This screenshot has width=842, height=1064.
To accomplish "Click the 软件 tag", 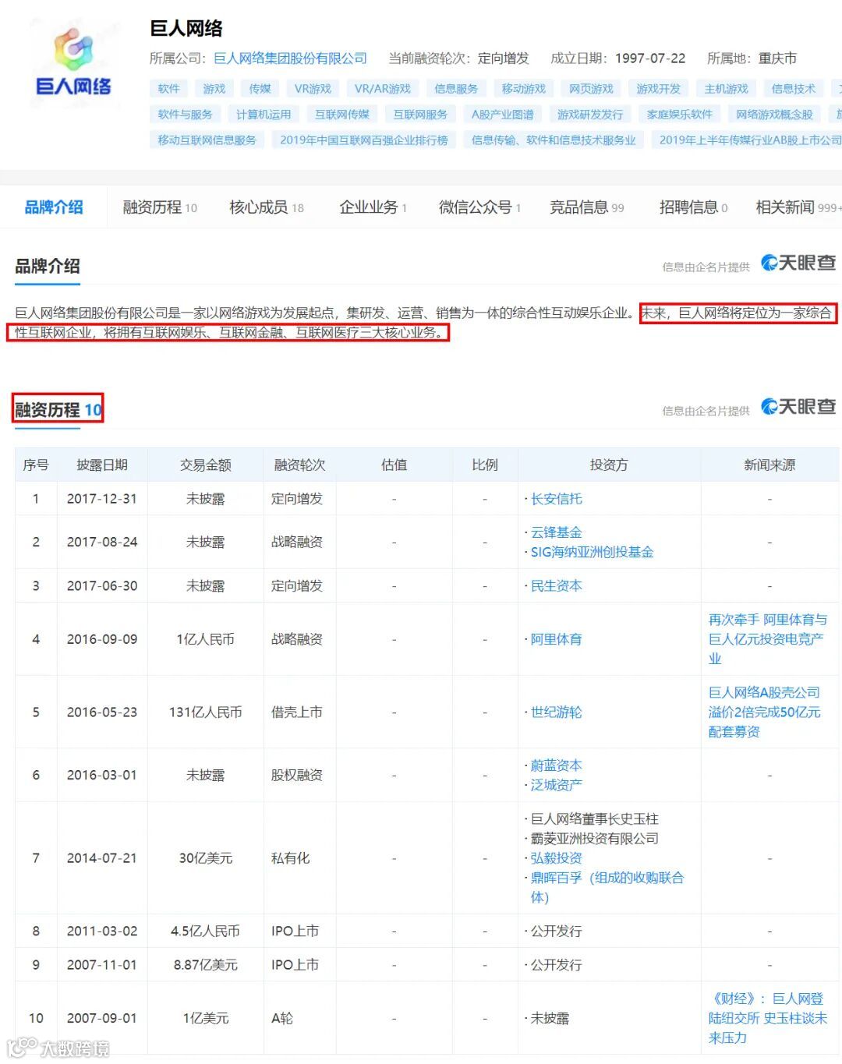I will [168, 89].
